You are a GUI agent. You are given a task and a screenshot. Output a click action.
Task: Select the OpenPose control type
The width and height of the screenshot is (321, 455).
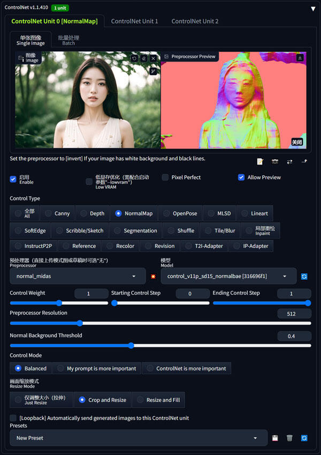[180, 213]
